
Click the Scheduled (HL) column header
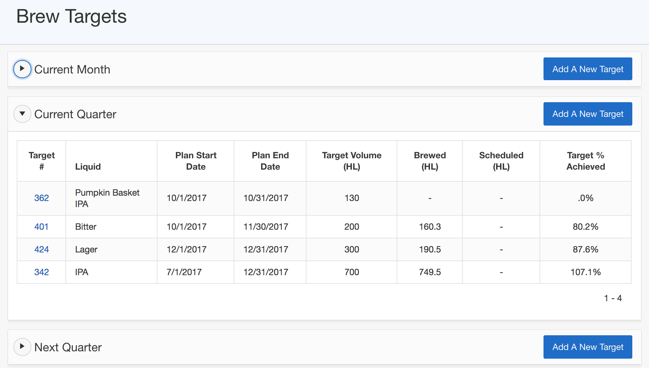point(501,161)
